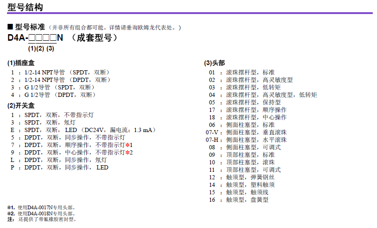Screen dimensions: 377x228
Task: Click the last empty box before N
Action: click(53, 38)
